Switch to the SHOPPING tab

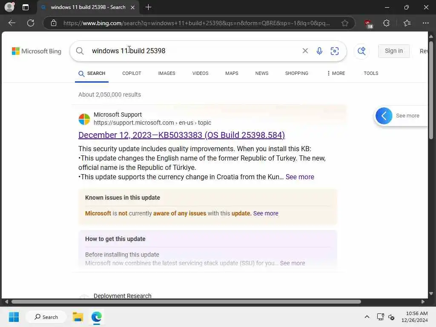(296, 73)
